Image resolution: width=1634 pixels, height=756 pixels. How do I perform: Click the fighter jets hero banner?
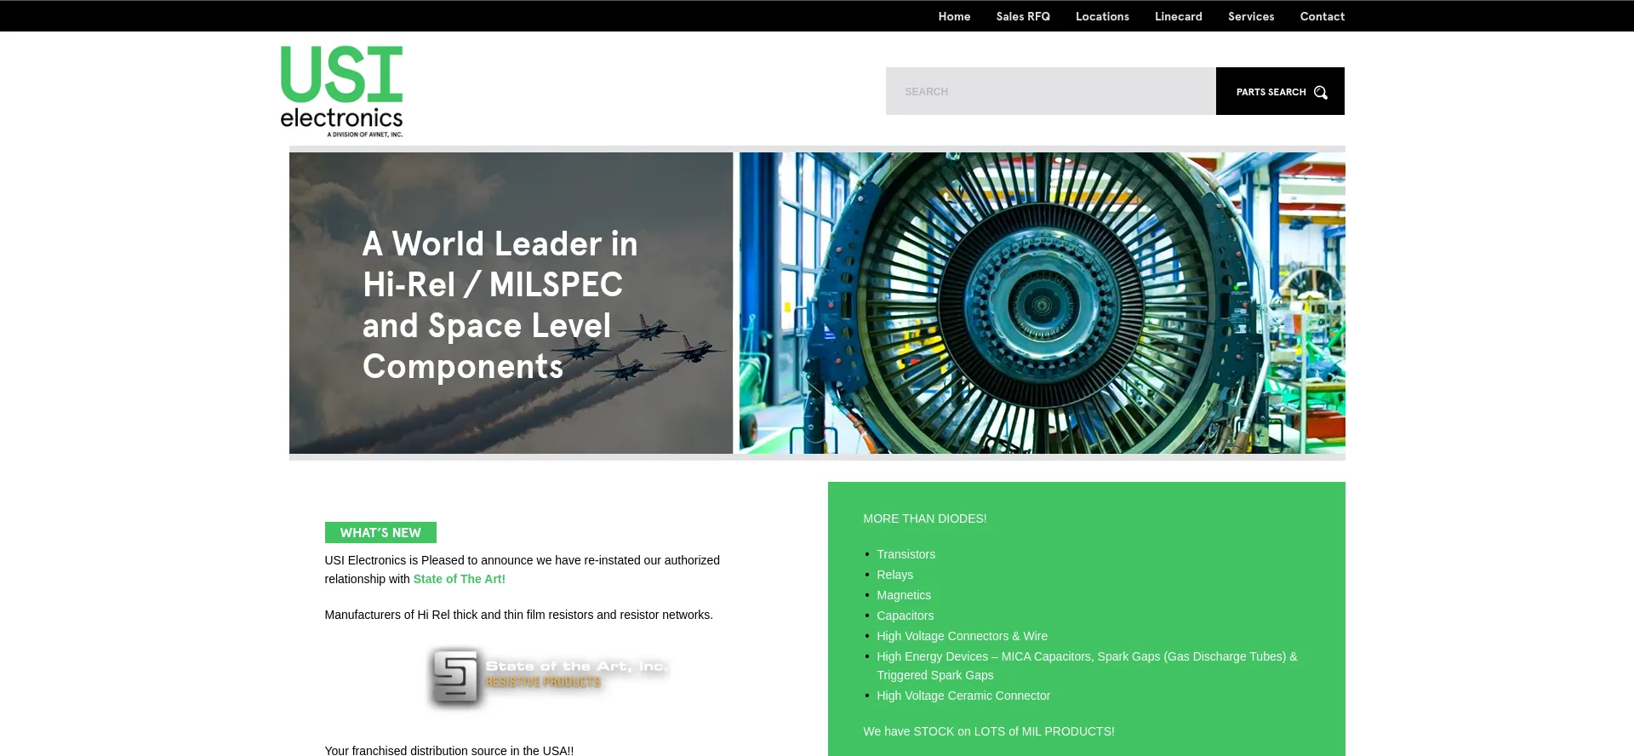511,303
